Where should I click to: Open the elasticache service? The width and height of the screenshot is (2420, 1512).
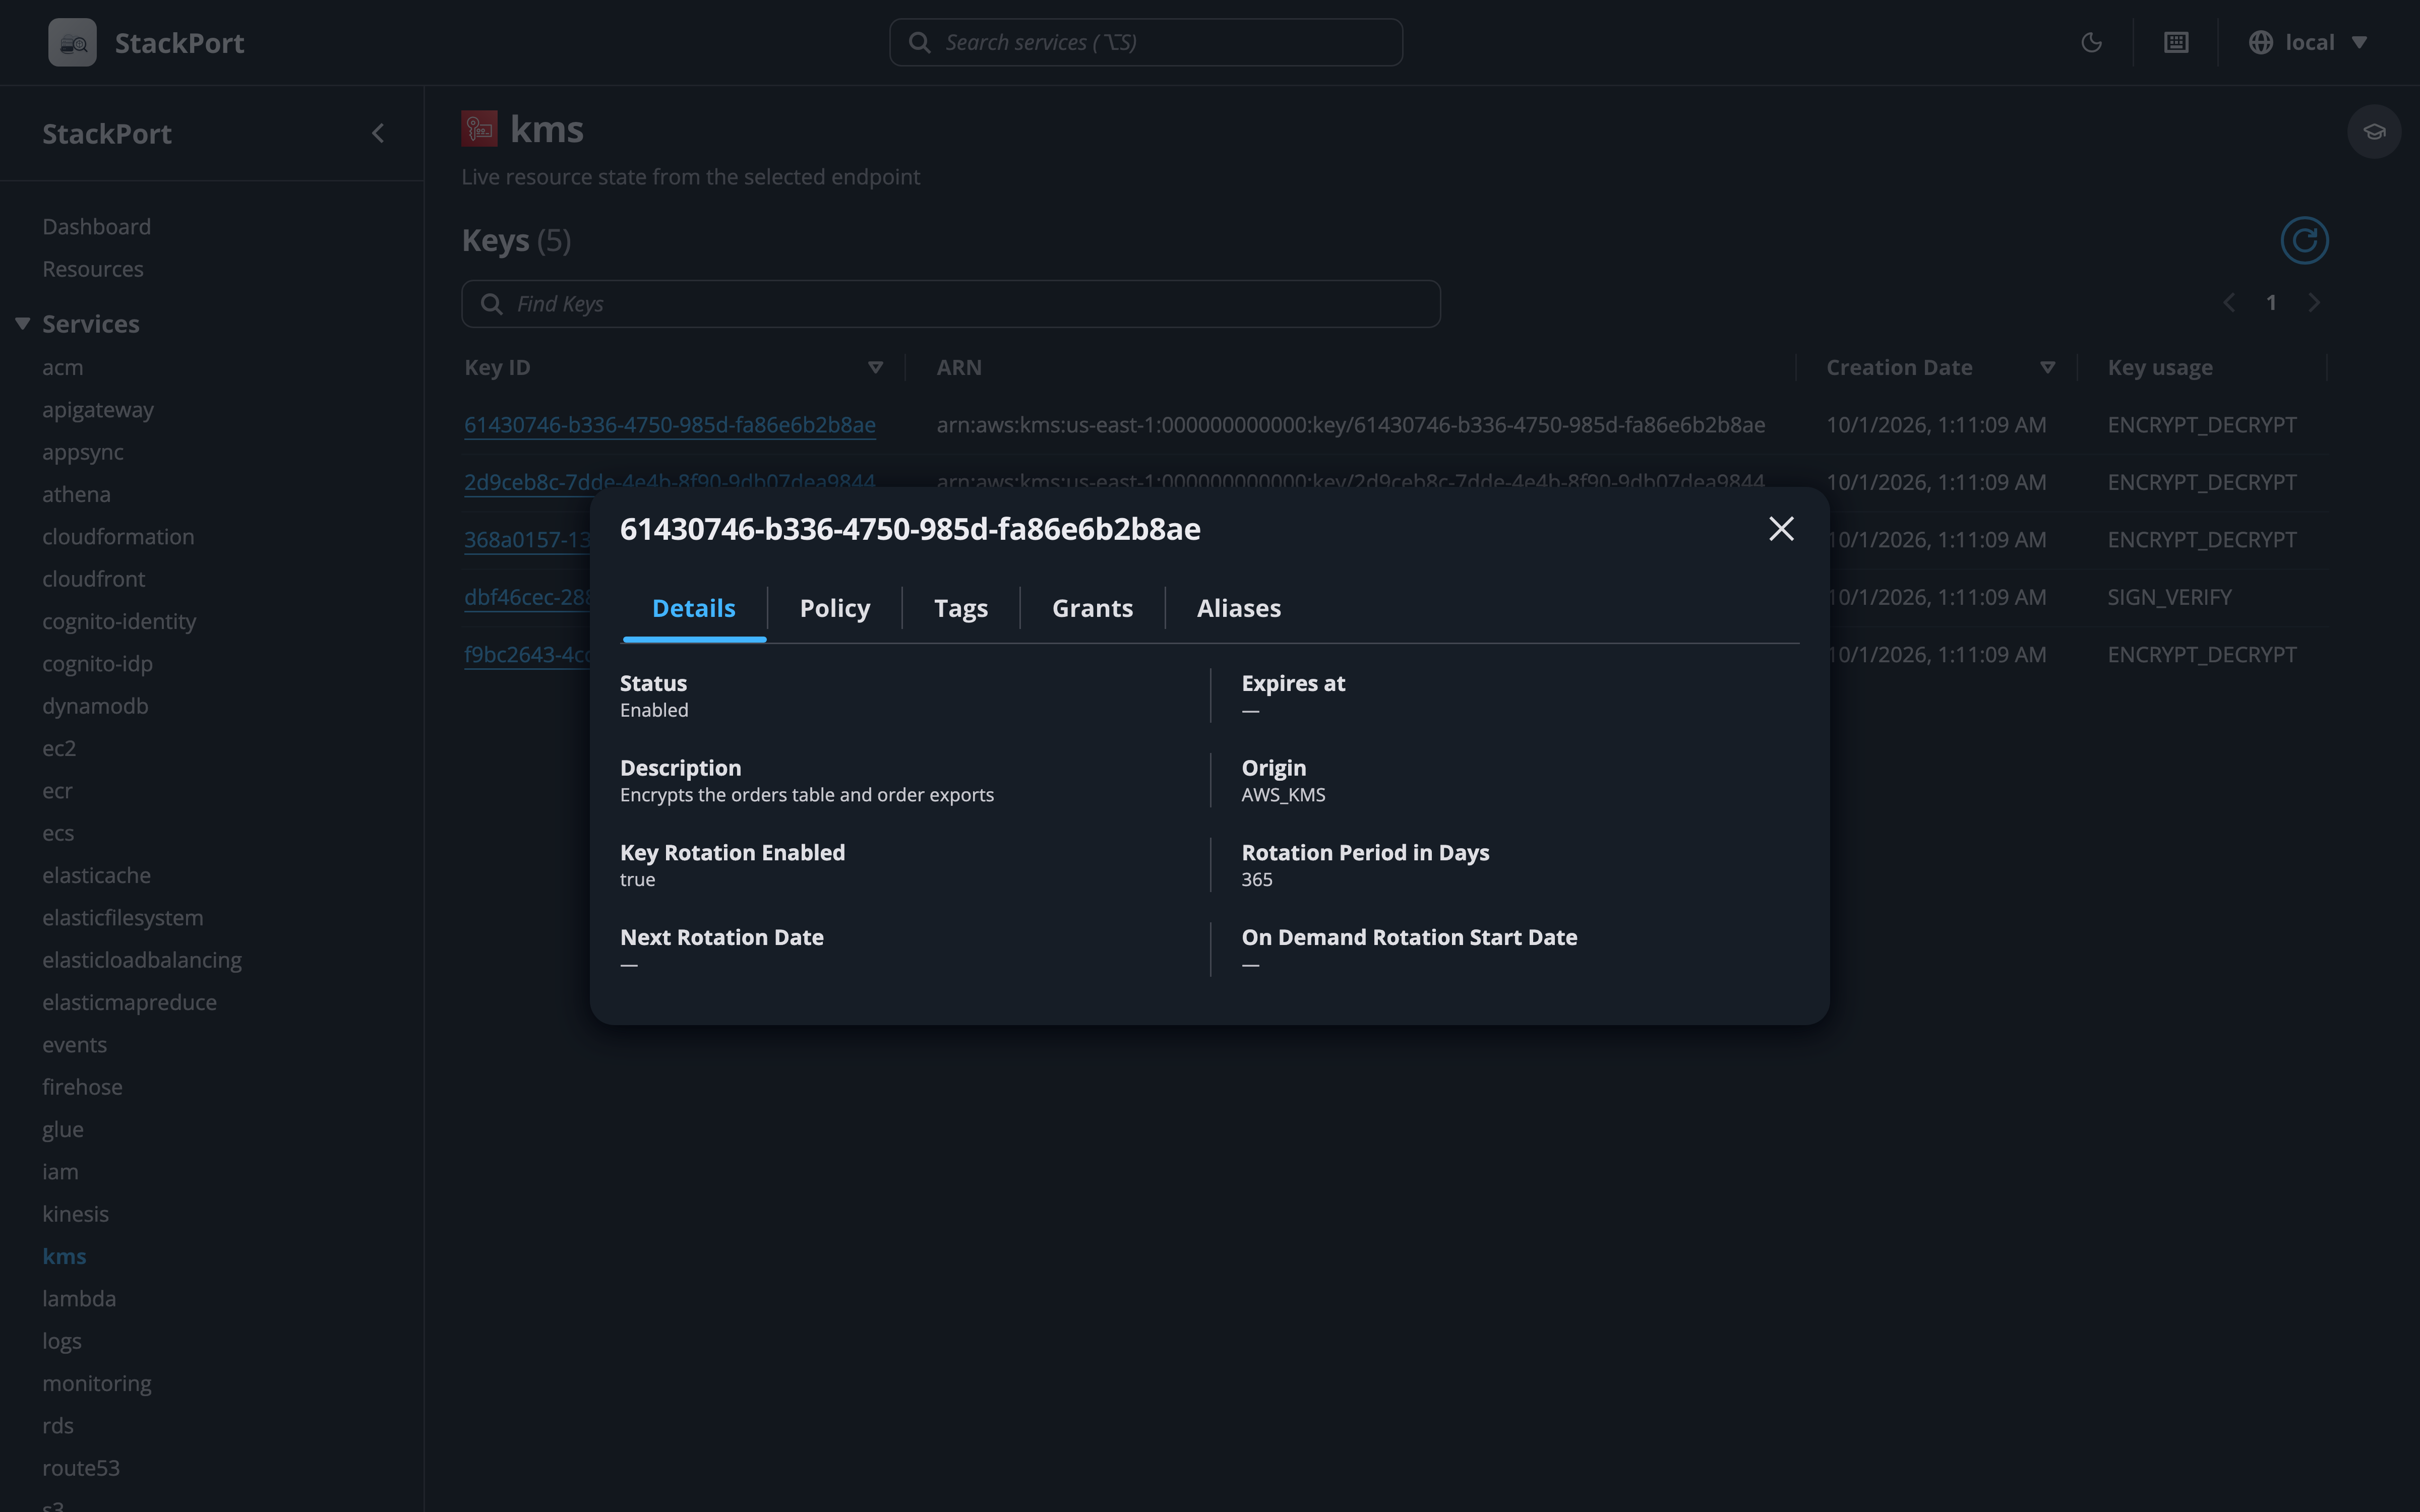pyautogui.click(x=96, y=875)
